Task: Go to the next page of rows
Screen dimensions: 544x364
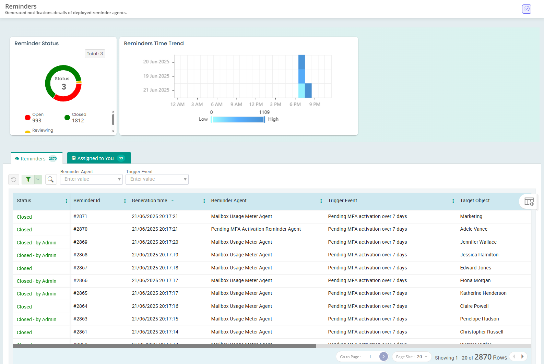Action: 522,357
